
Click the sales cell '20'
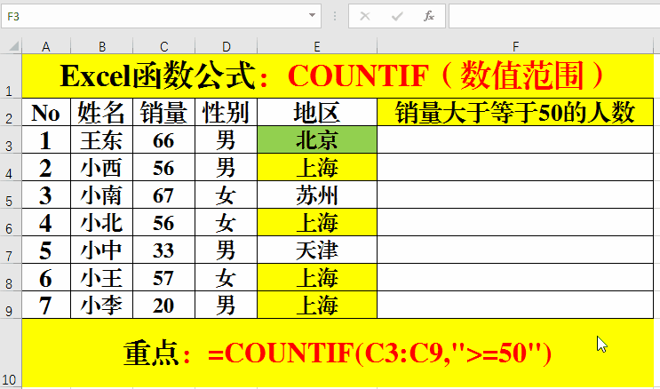164,306
